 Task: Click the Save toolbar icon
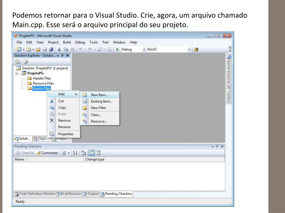click(45, 49)
